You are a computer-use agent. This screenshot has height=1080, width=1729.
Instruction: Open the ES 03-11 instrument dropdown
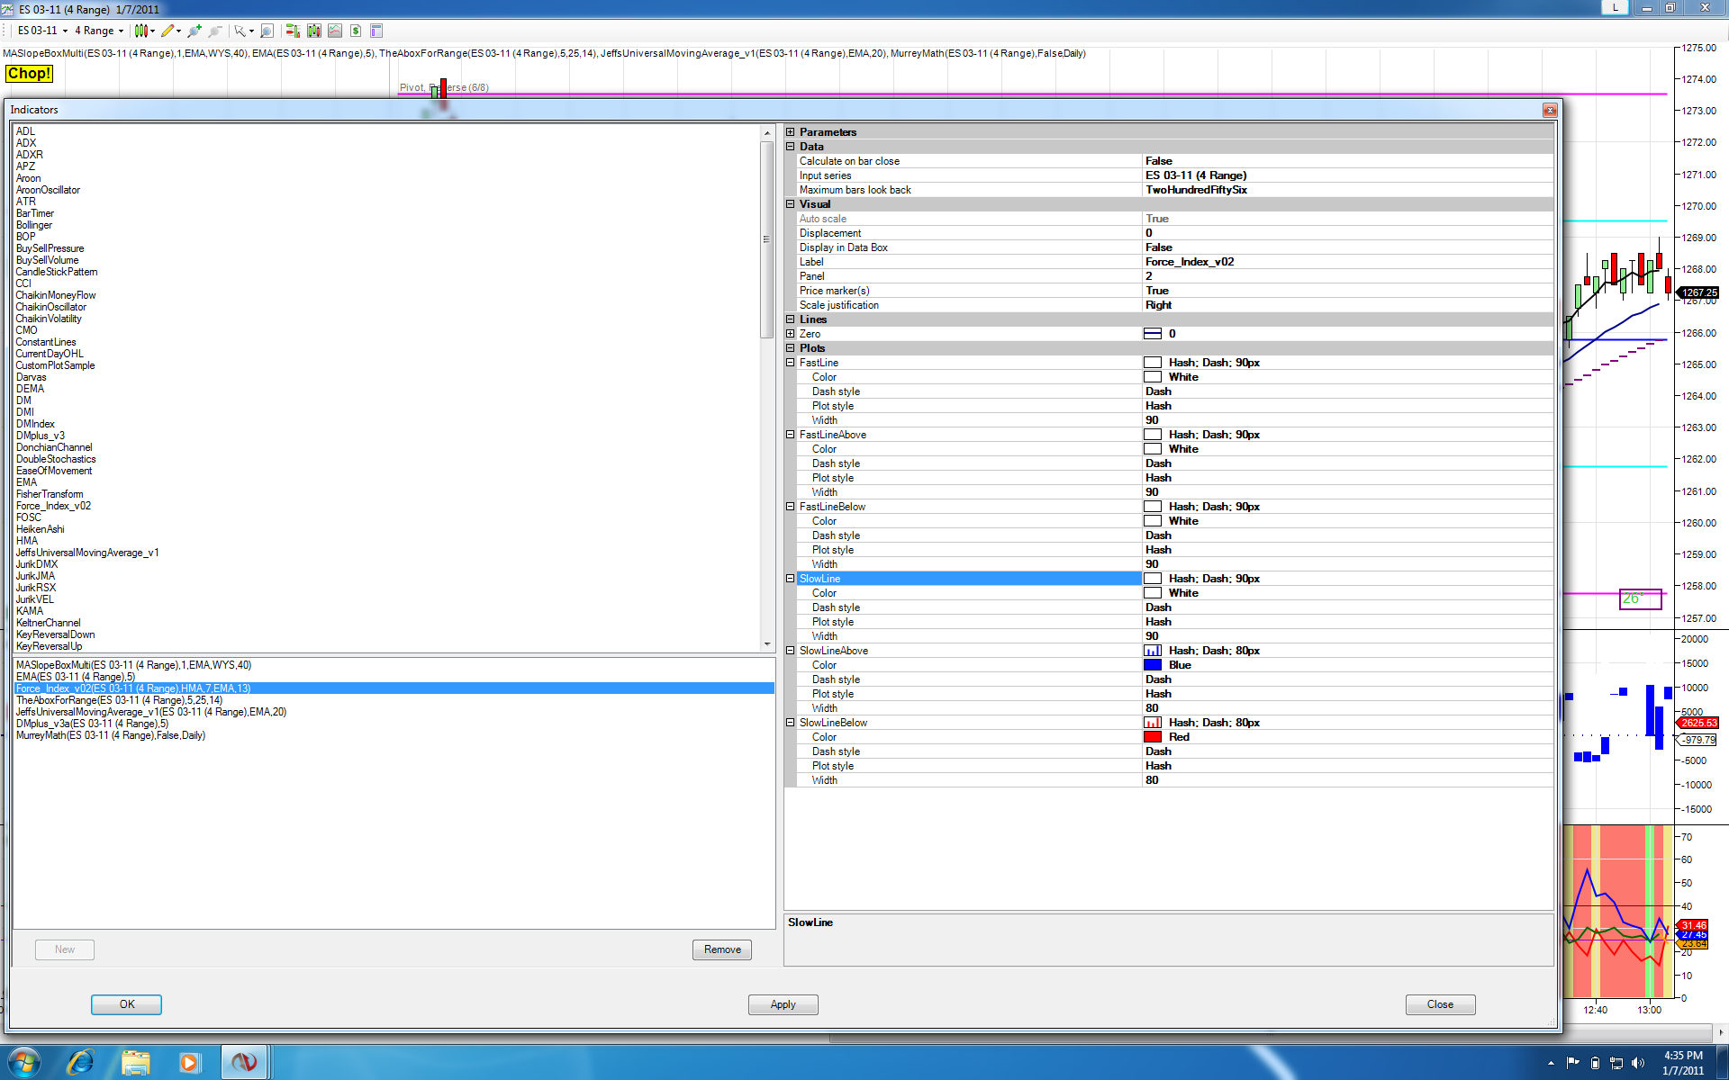pyautogui.click(x=42, y=31)
